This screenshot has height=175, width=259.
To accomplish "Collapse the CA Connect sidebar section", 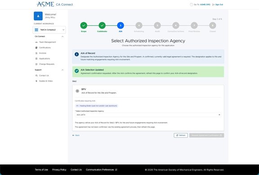I will (63, 37).
